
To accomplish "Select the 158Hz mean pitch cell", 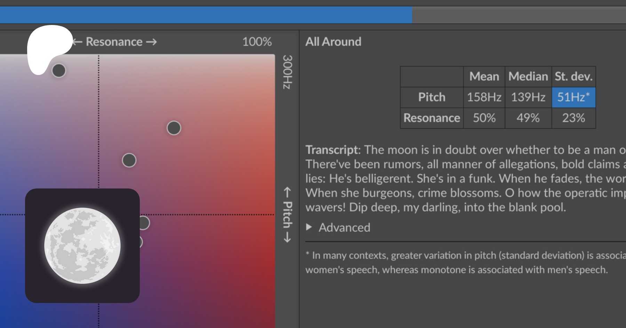I will point(484,97).
